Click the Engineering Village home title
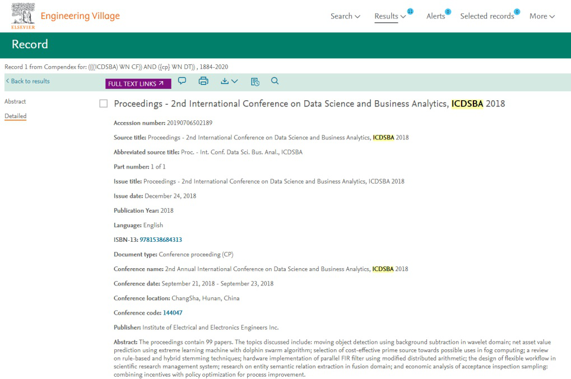Screen dimensions: 571x379 coord(80,16)
